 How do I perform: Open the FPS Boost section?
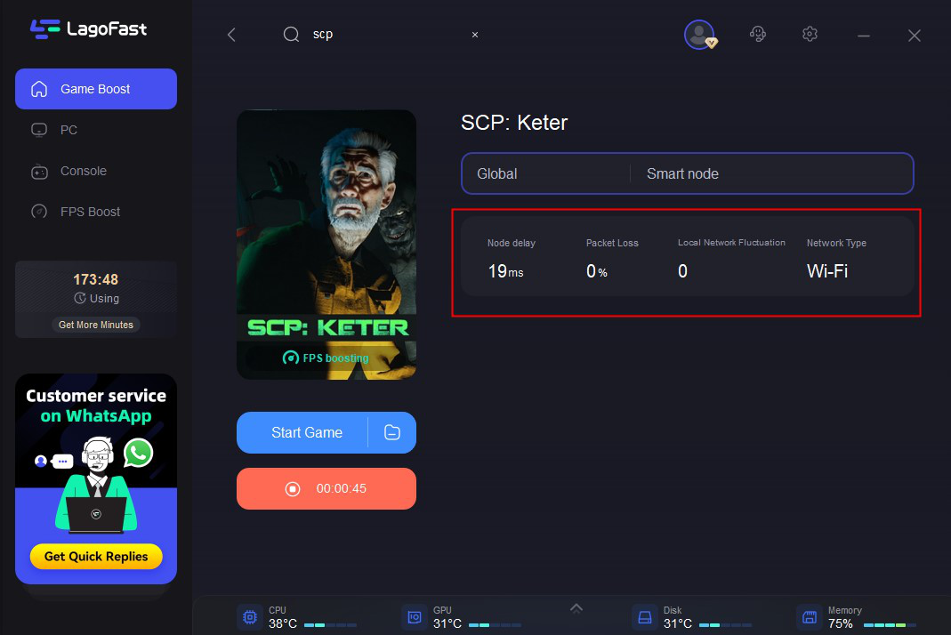(x=96, y=212)
